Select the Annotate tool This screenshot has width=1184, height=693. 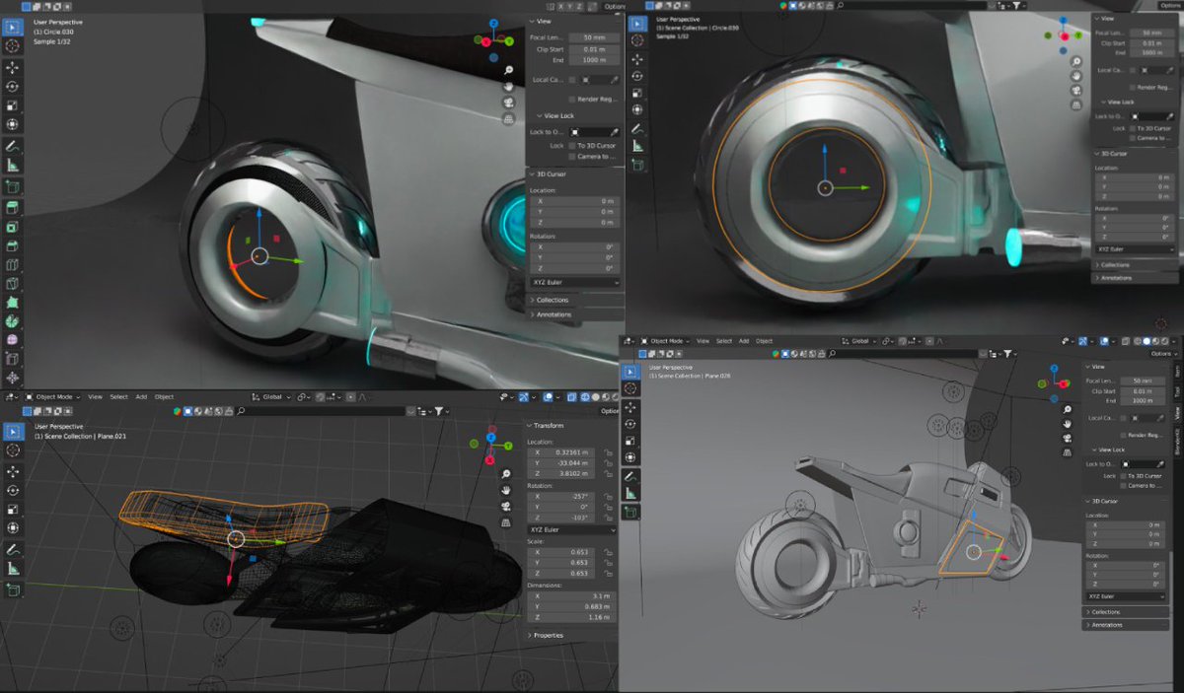coord(13,146)
